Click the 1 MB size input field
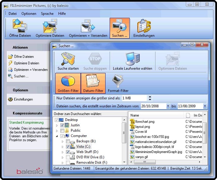This screenshot has width=217, height=180. (x=134, y=98)
